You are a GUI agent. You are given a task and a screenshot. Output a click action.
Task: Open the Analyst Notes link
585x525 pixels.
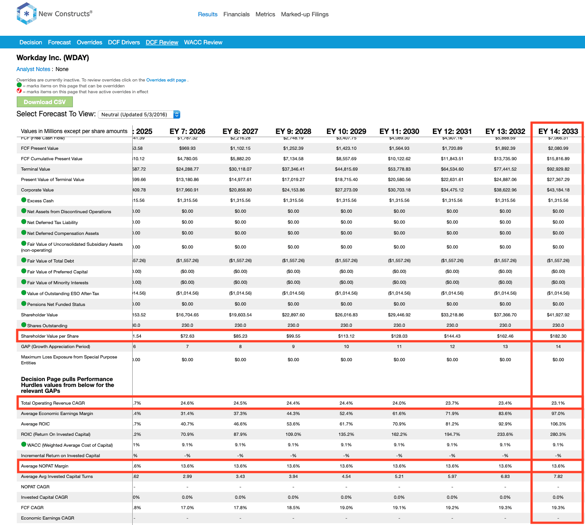click(33, 69)
